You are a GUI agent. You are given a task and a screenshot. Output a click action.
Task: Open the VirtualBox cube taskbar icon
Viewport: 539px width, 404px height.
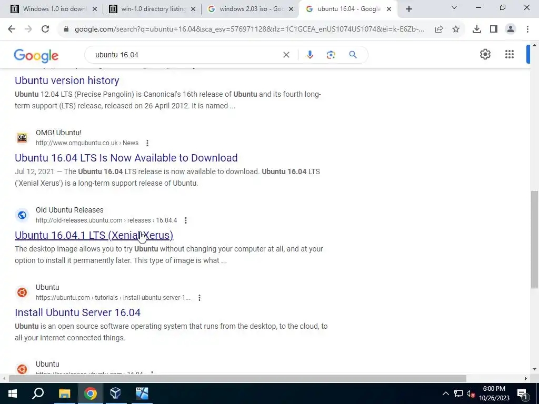click(x=115, y=393)
